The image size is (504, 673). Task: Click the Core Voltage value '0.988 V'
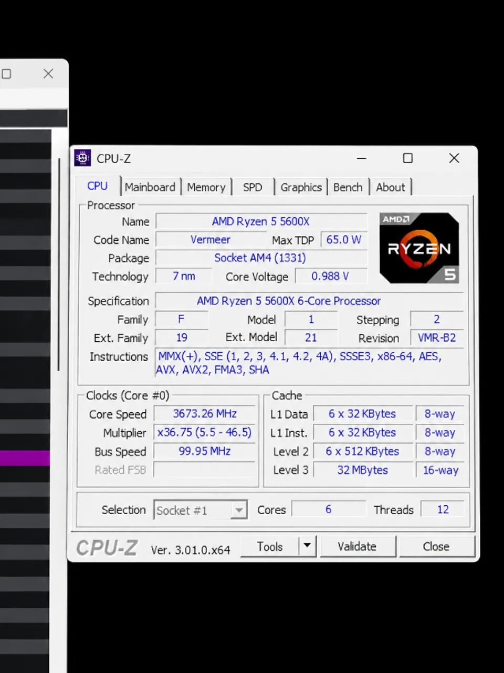coord(331,276)
